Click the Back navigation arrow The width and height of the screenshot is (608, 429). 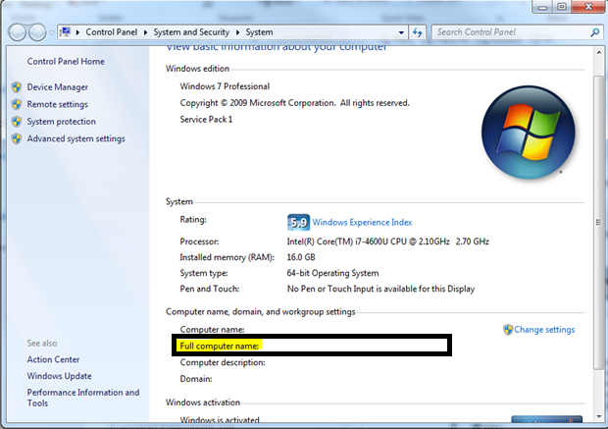tap(18, 32)
